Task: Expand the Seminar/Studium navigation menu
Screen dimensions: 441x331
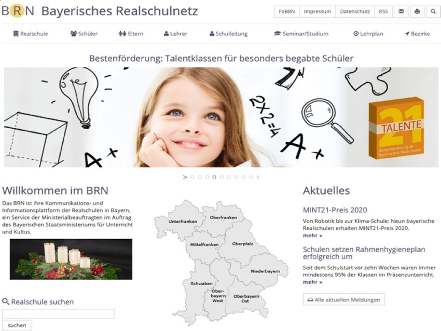Action: pos(301,34)
